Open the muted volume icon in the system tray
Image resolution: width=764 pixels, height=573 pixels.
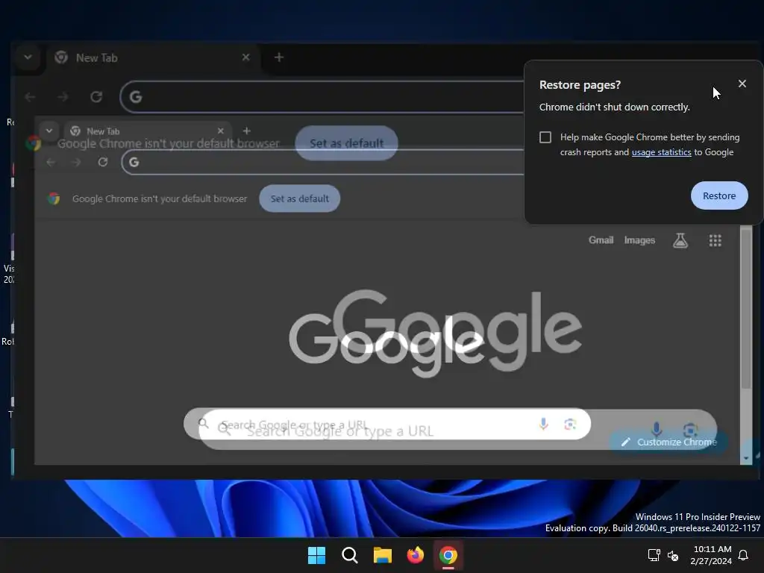[673, 555]
